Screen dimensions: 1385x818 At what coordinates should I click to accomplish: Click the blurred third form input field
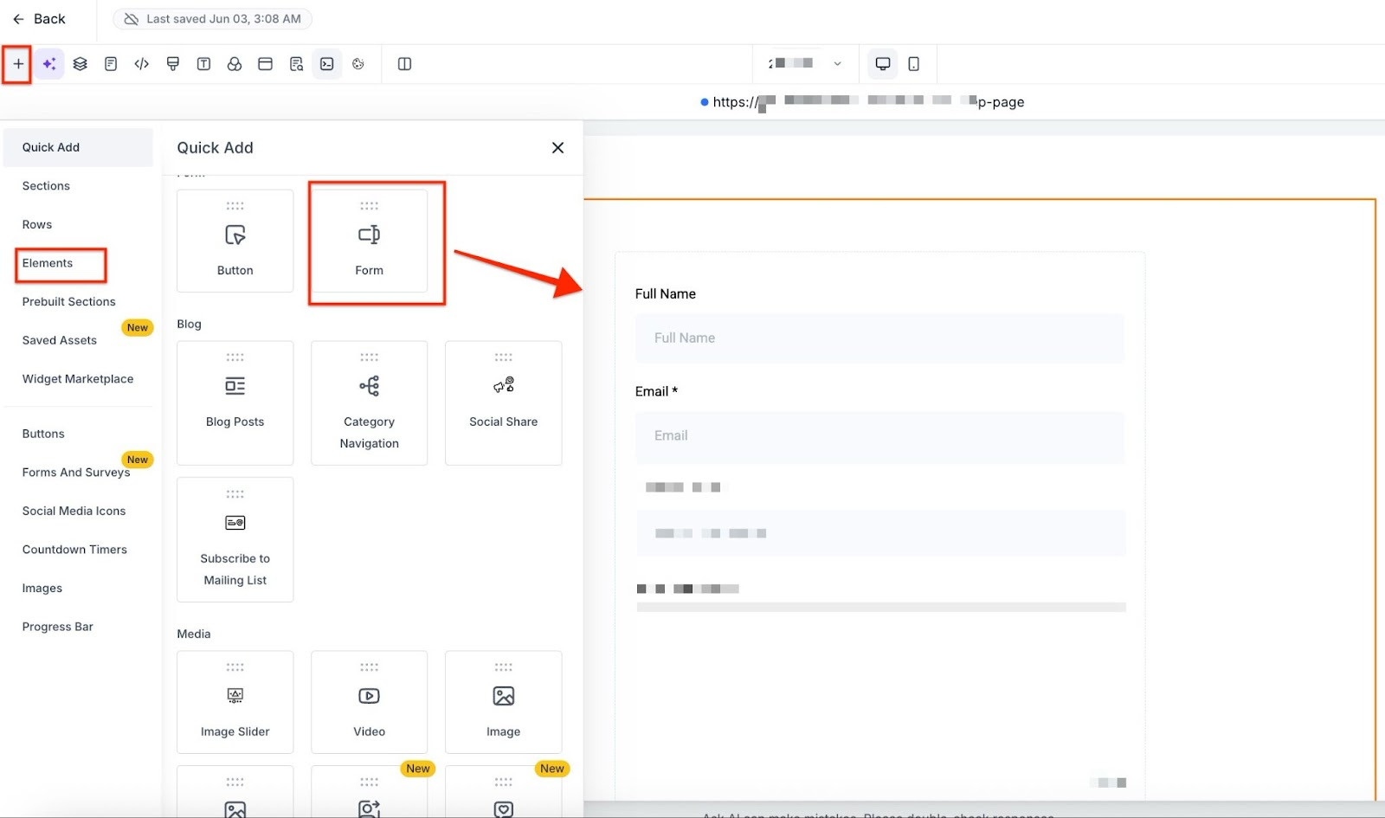[880, 533]
